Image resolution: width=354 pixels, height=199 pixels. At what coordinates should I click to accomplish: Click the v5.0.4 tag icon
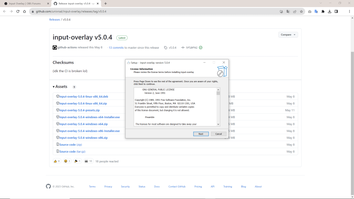(x=165, y=48)
